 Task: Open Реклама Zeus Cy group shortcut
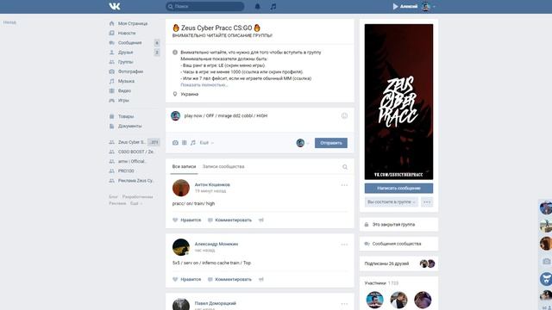135,181
